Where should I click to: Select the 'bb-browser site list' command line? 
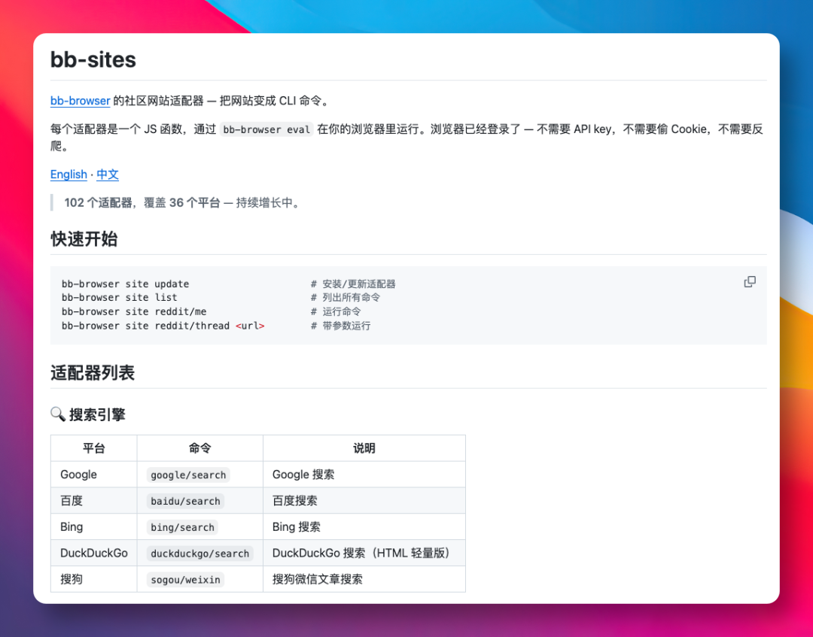click(119, 297)
